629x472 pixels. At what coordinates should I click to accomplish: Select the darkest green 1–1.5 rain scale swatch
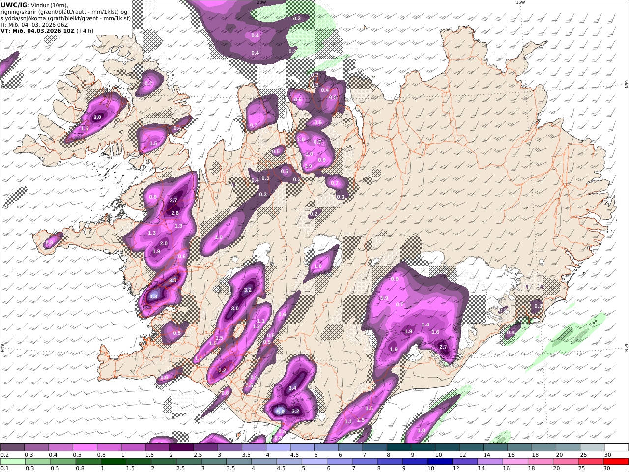(113, 461)
